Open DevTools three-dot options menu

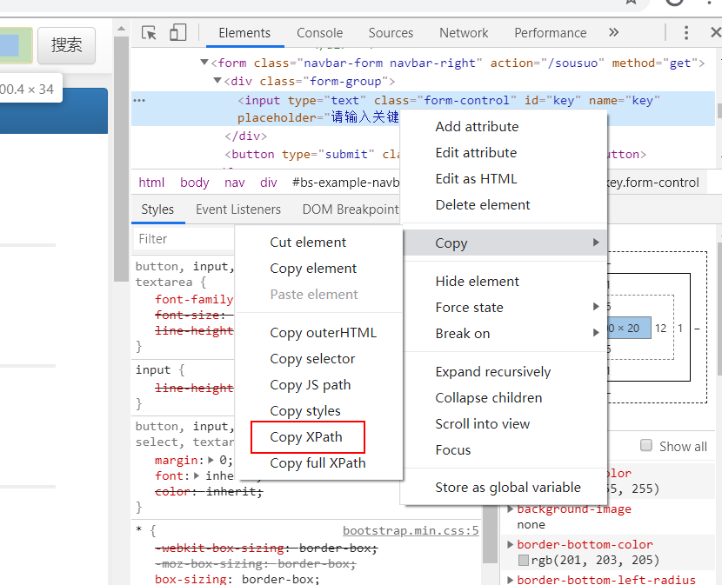[686, 33]
